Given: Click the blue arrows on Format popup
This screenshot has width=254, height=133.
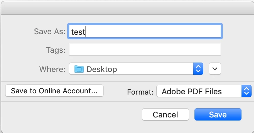Looking at the screenshot, I should point(246,91).
